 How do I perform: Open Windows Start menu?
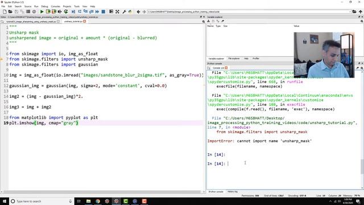5,201
